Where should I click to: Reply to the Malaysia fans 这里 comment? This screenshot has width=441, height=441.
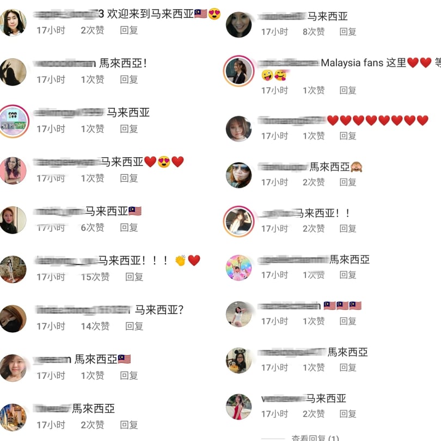tap(348, 90)
